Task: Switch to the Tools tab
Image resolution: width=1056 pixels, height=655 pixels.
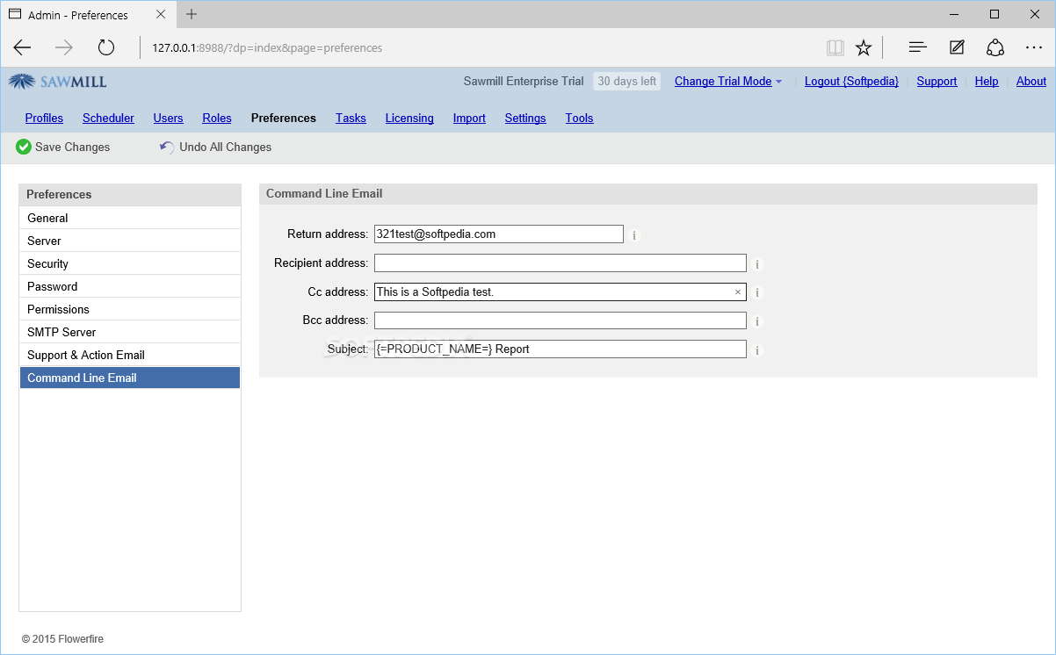Action: point(579,118)
